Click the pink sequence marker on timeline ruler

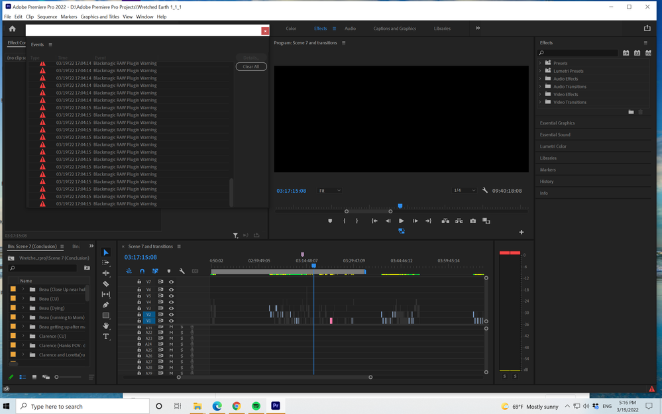[x=302, y=254]
